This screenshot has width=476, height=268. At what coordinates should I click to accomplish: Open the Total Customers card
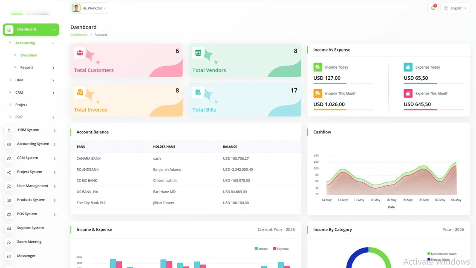[127, 61]
